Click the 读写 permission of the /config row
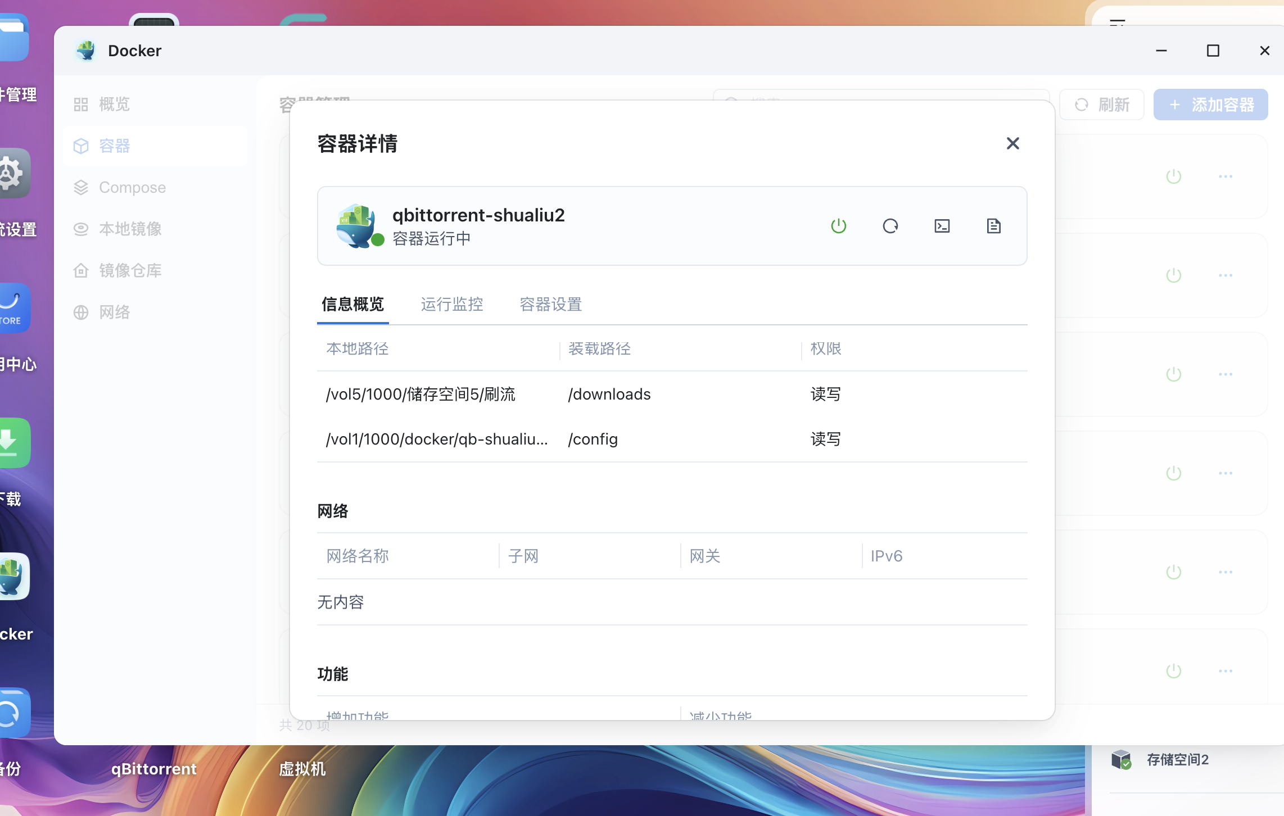This screenshot has width=1284, height=816. (826, 439)
